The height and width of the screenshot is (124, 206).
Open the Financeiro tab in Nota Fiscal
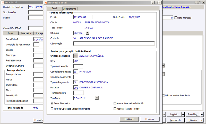(x=26, y=34)
